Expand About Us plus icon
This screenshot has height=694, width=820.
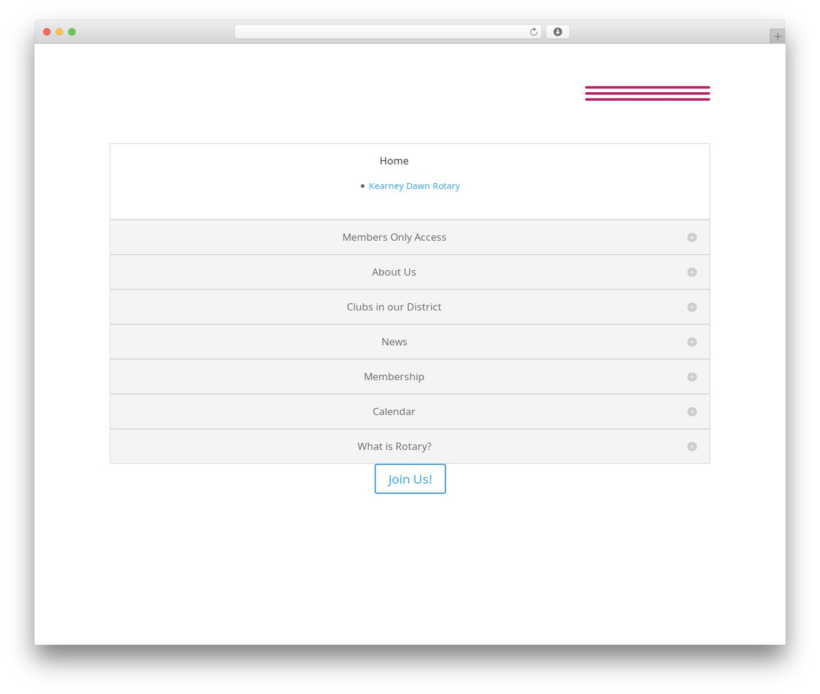click(x=692, y=272)
